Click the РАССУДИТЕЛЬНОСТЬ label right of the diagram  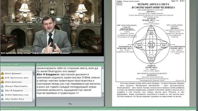pyautogui.click(x=177, y=47)
